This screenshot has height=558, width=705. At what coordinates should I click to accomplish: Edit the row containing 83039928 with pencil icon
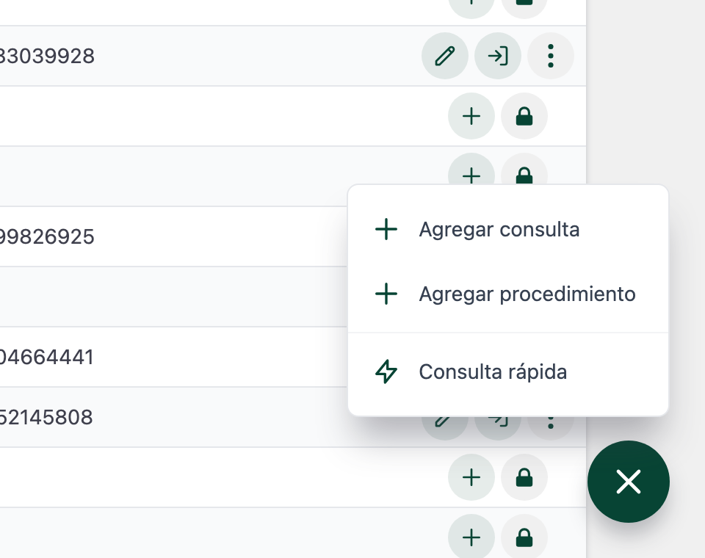pos(445,57)
